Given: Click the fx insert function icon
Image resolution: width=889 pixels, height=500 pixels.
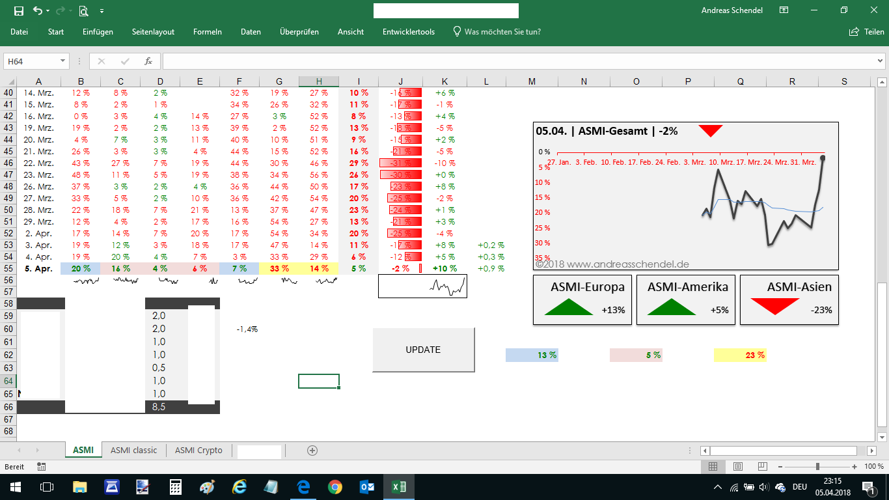Looking at the screenshot, I should point(148,61).
